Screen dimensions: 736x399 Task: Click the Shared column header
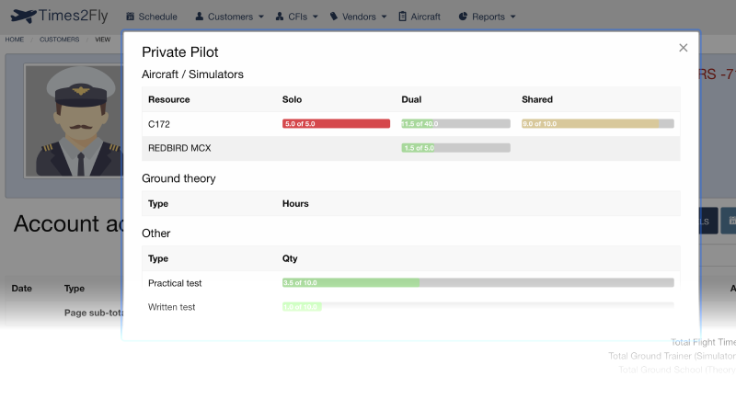537,99
